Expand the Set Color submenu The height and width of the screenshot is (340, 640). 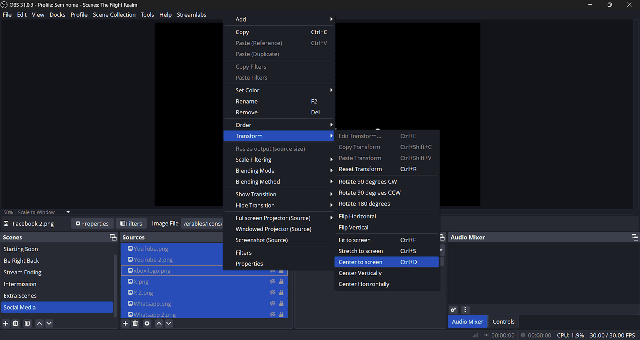tap(279, 90)
